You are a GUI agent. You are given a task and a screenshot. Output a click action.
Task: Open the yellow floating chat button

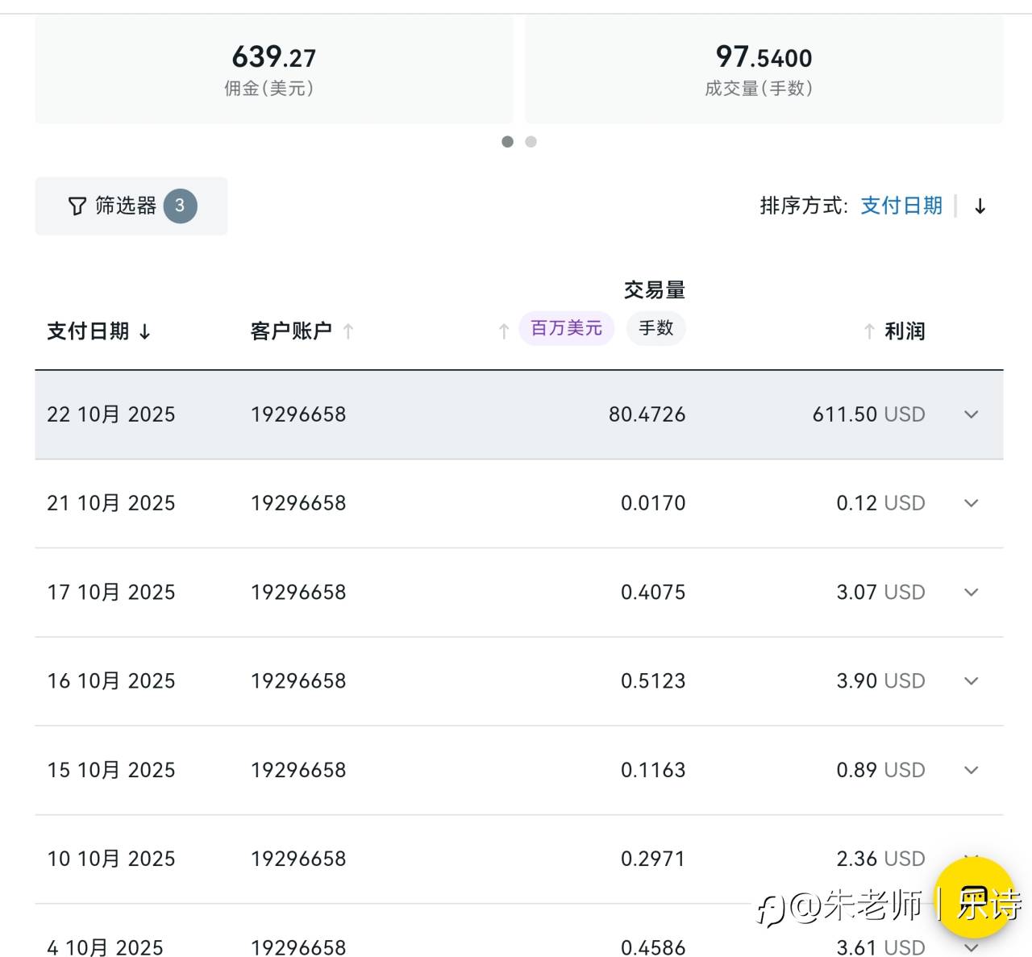[977, 899]
